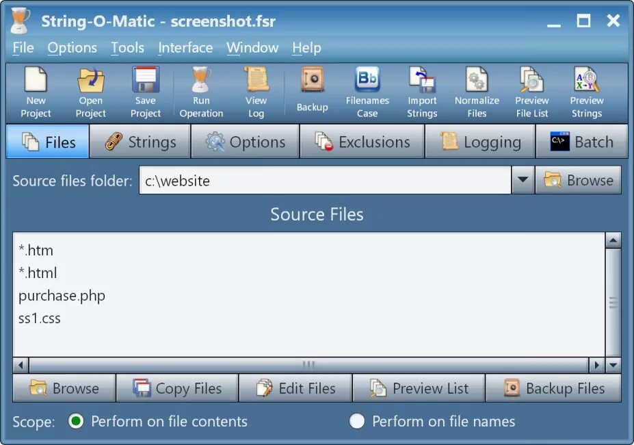Open the Options menu in menu bar
This screenshot has height=445, width=634.
click(x=72, y=48)
